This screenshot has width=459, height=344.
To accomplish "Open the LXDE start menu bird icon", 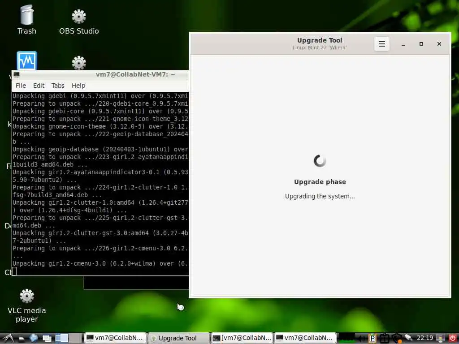I will pos(8,338).
